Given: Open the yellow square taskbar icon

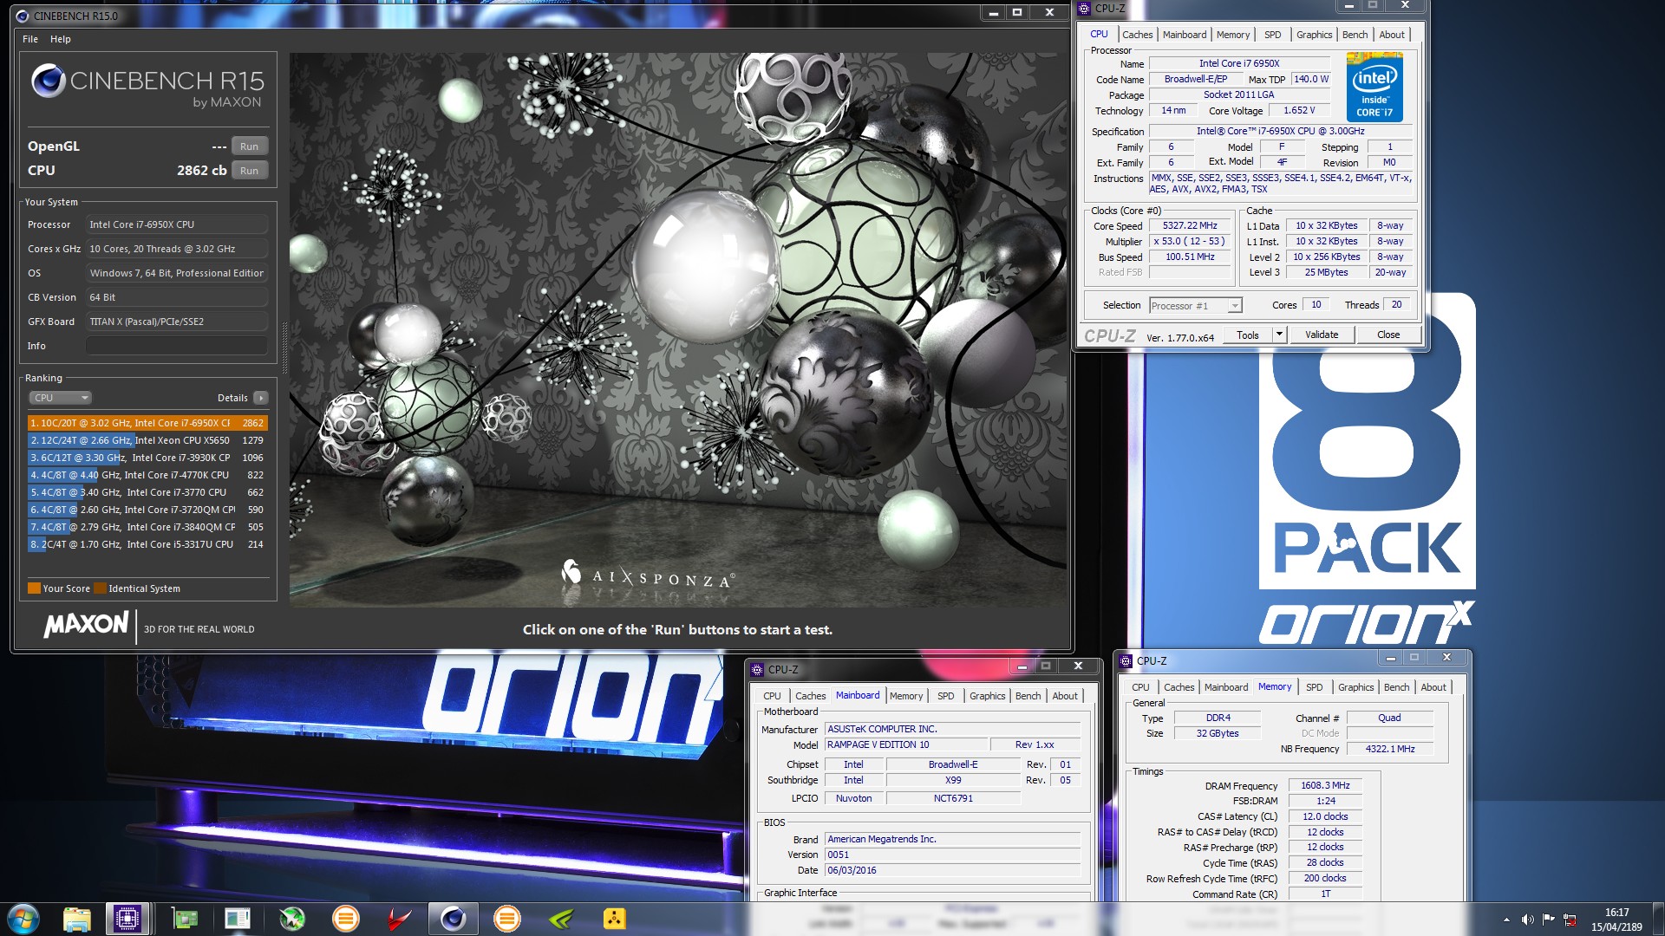Looking at the screenshot, I should [x=614, y=919].
